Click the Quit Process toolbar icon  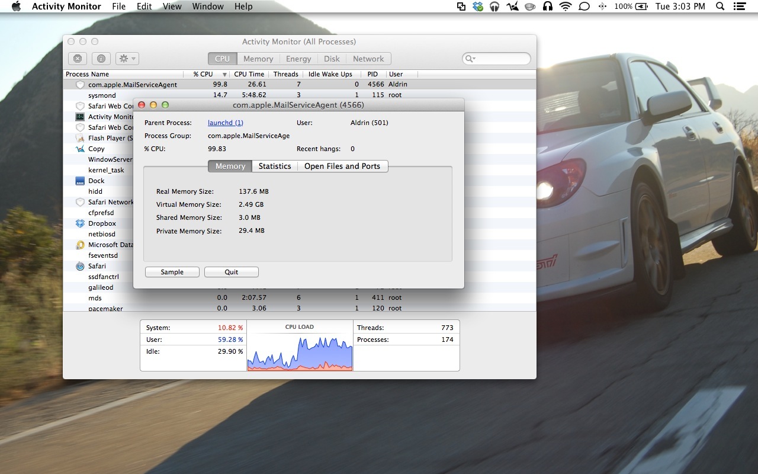click(78, 59)
